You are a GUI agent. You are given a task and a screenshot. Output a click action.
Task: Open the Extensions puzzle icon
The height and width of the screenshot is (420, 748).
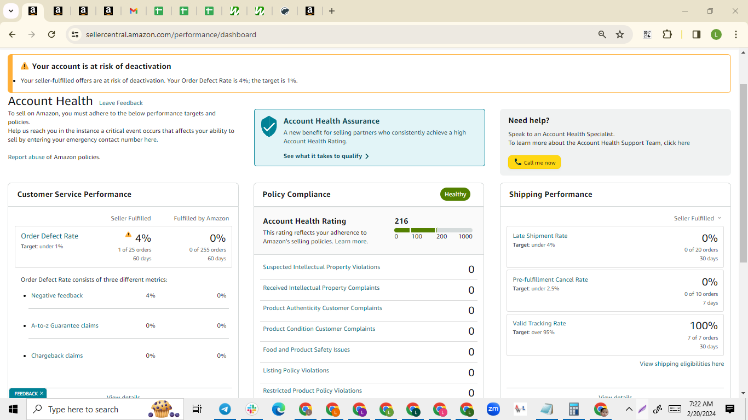(x=667, y=34)
